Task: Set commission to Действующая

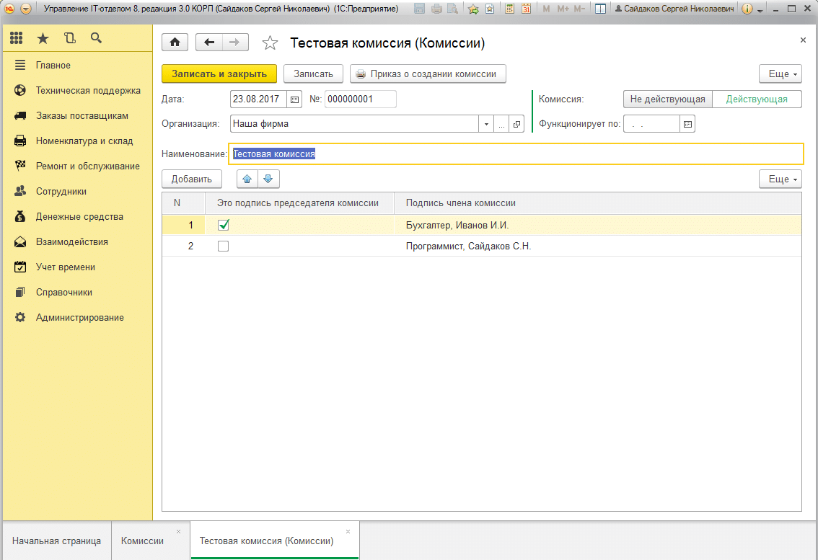Action: pos(757,99)
